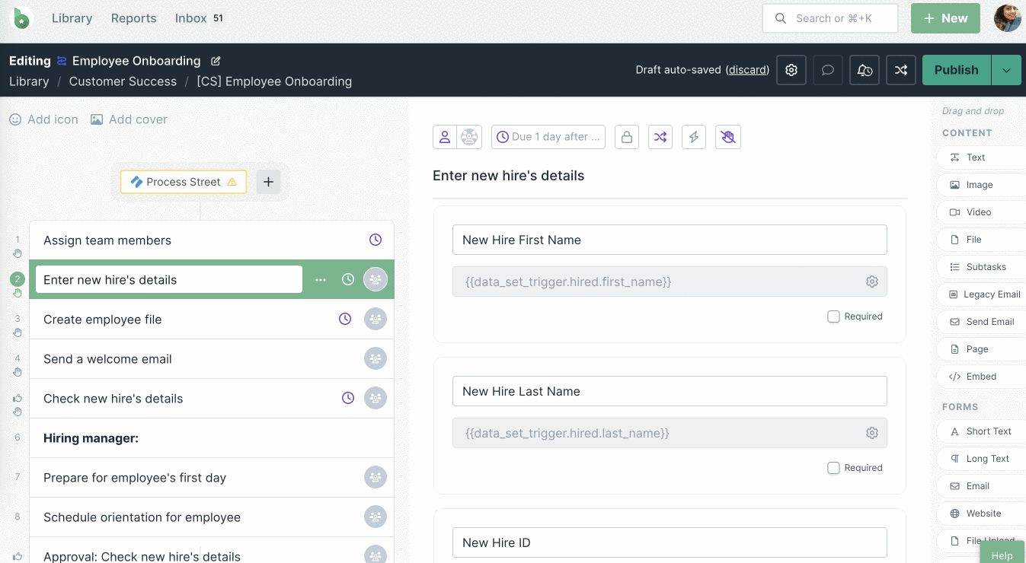Open the comments bubble icon in the header
Viewport: 1026px width, 563px height.
point(827,69)
